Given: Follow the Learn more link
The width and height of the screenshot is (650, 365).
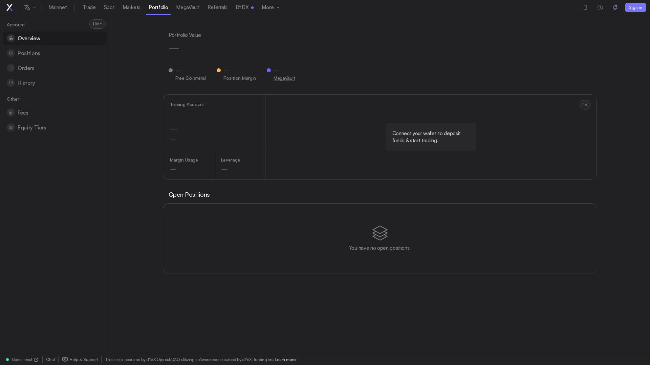Looking at the screenshot, I should [x=285, y=360].
